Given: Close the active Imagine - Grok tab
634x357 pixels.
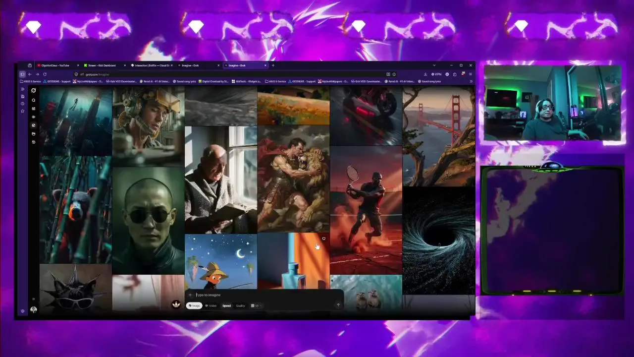Looking at the screenshot, I should pyautogui.click(x=265, y=65).
